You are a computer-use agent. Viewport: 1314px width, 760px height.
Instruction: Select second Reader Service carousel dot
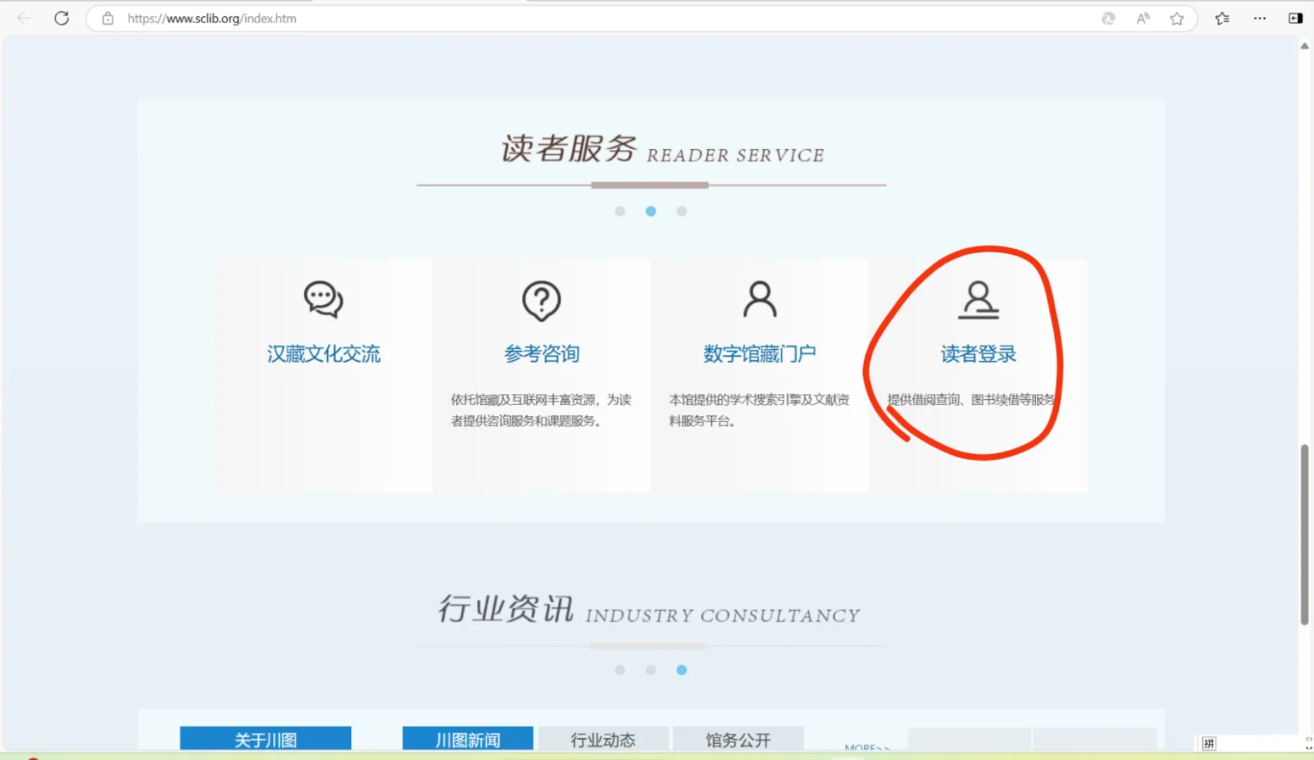pos(651,211)
